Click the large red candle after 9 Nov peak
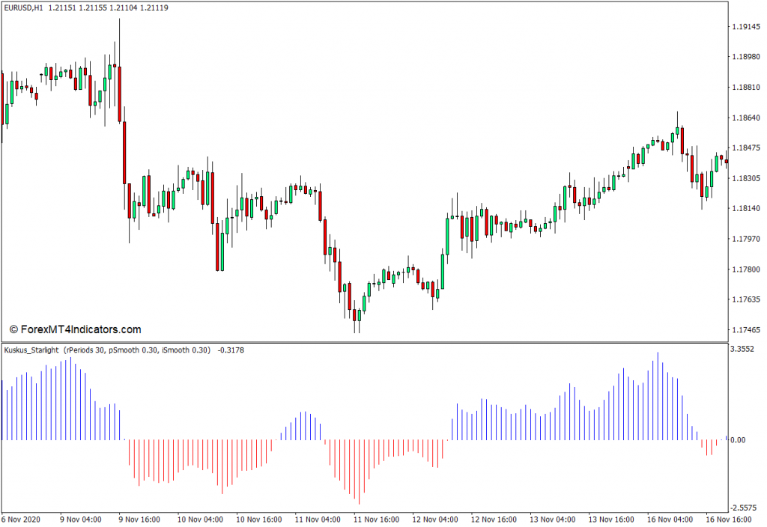 pyautogui.click(x=124, y=152)
